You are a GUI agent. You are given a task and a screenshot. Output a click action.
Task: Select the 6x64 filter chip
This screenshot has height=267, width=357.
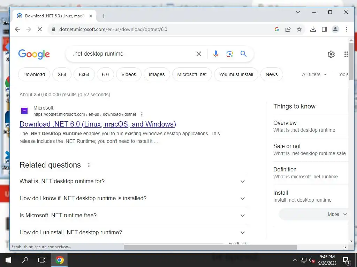point(84,74)
